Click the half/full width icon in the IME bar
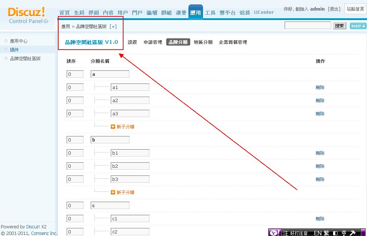The image size is (367, 236). tap(335, 233)
